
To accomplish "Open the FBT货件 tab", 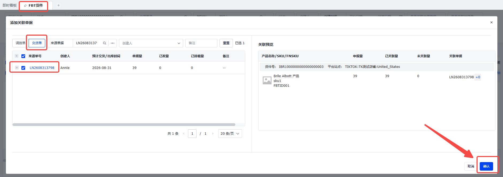I will tap(36, 5).
